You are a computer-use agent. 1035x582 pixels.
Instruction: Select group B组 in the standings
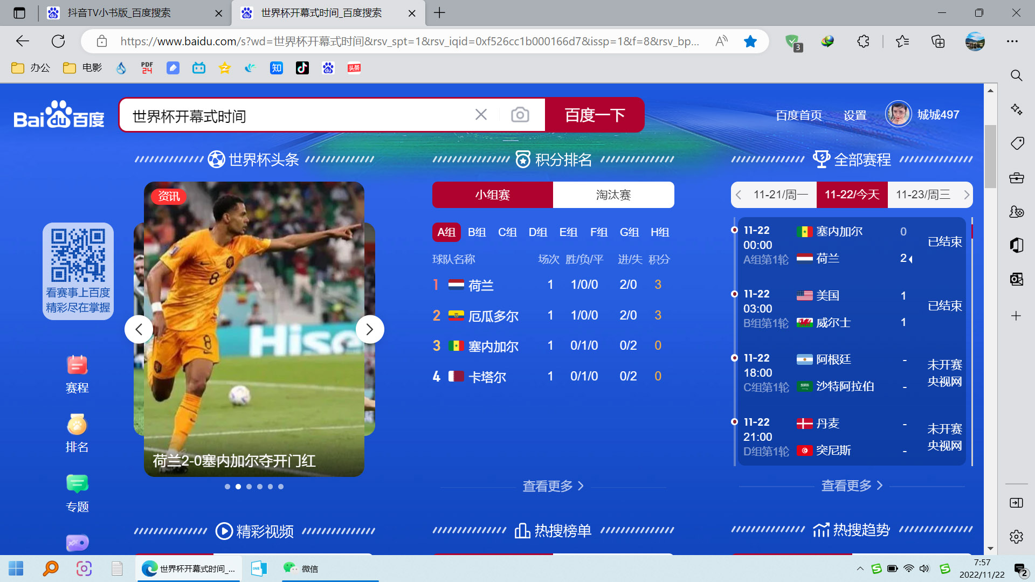477,232
